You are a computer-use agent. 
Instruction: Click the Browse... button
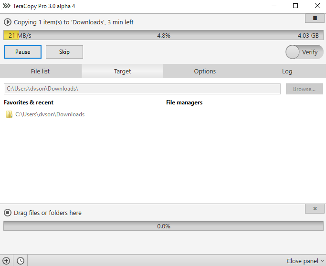point(305,89)
